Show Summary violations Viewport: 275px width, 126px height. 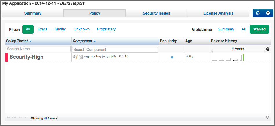(x=226, y=29)
